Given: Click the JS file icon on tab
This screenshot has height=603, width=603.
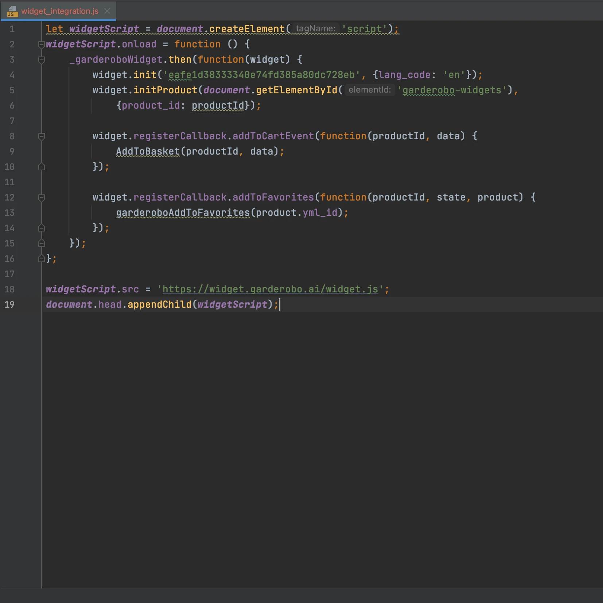Looking at the screenshot, I should [12, 11].
